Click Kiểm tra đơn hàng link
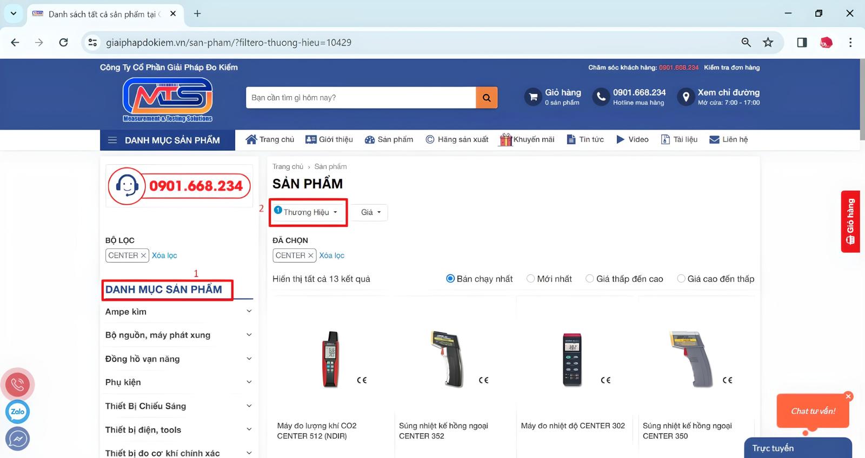Image resolution: width=865 pixels, height=458 pixels. pos(731,68)
